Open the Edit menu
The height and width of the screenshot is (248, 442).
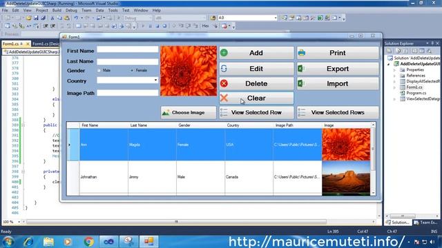click(15, 10)
